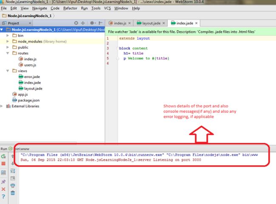Click 'Listening on port 3000' console output line

pos(111,160)
